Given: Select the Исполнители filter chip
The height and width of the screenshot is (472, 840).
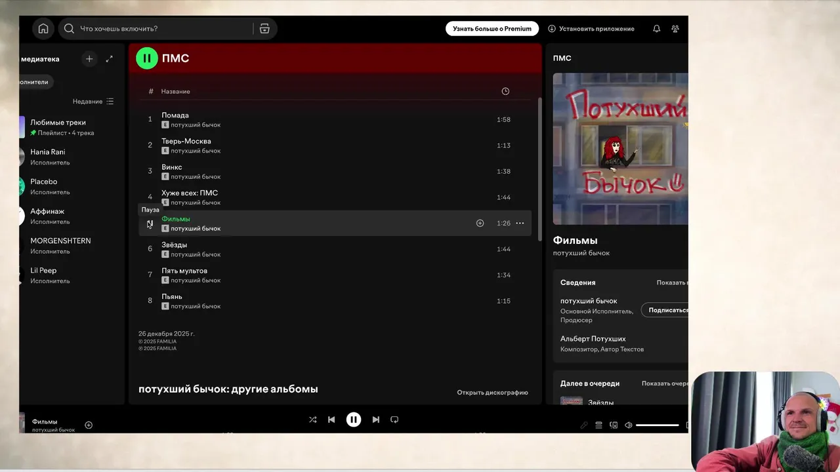Looking at the screenshot, I should [35, 82].
